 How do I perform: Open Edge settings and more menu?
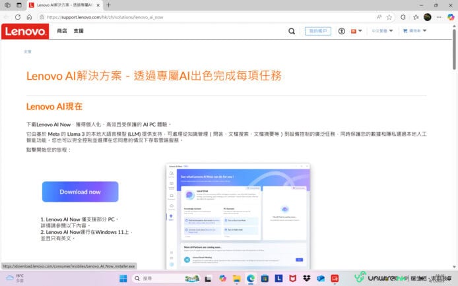[439, 17]
